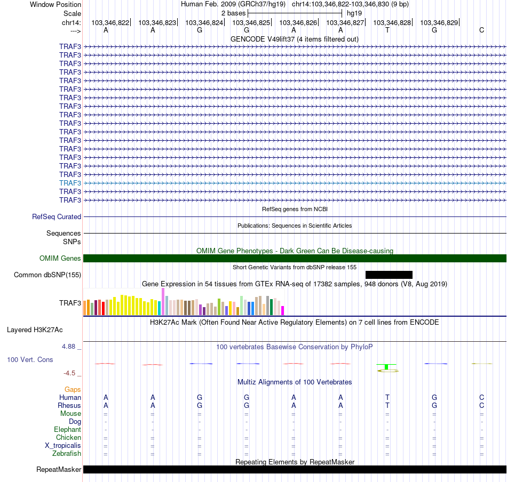Click the green PhyloP conservation bar
This screenshot has height=482, width=507.
(387, 367)
